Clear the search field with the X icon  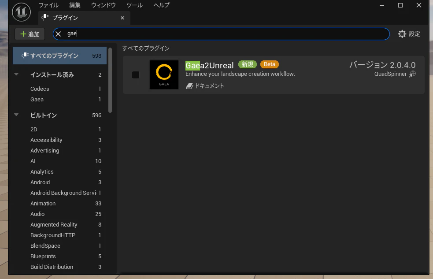click(58, 34)
